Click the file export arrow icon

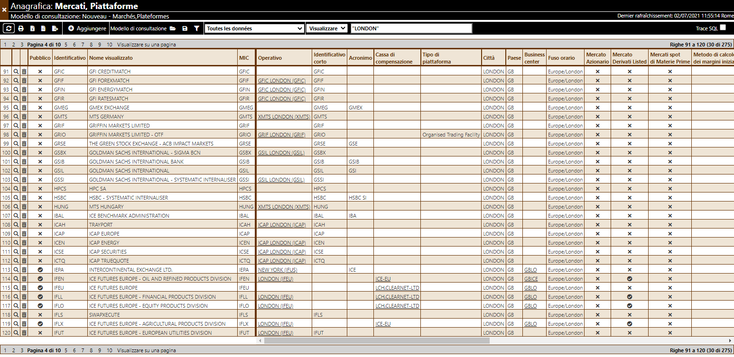(x=55, y=28)
